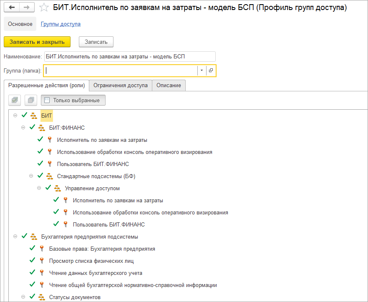Add to favorites with the star icon
368x302 pixels.
tap(44, 8)
